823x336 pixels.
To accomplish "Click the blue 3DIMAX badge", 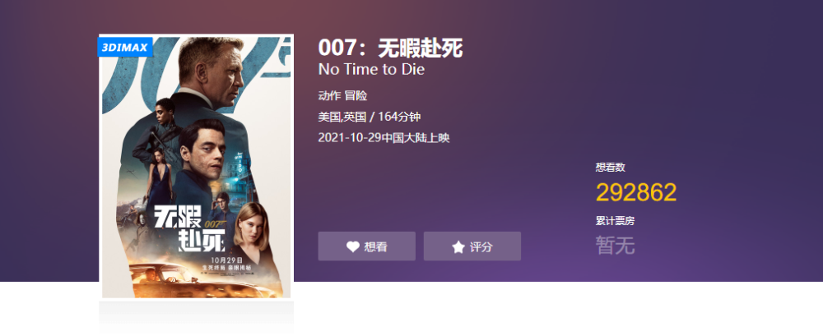I will click(x=125, y=47).
